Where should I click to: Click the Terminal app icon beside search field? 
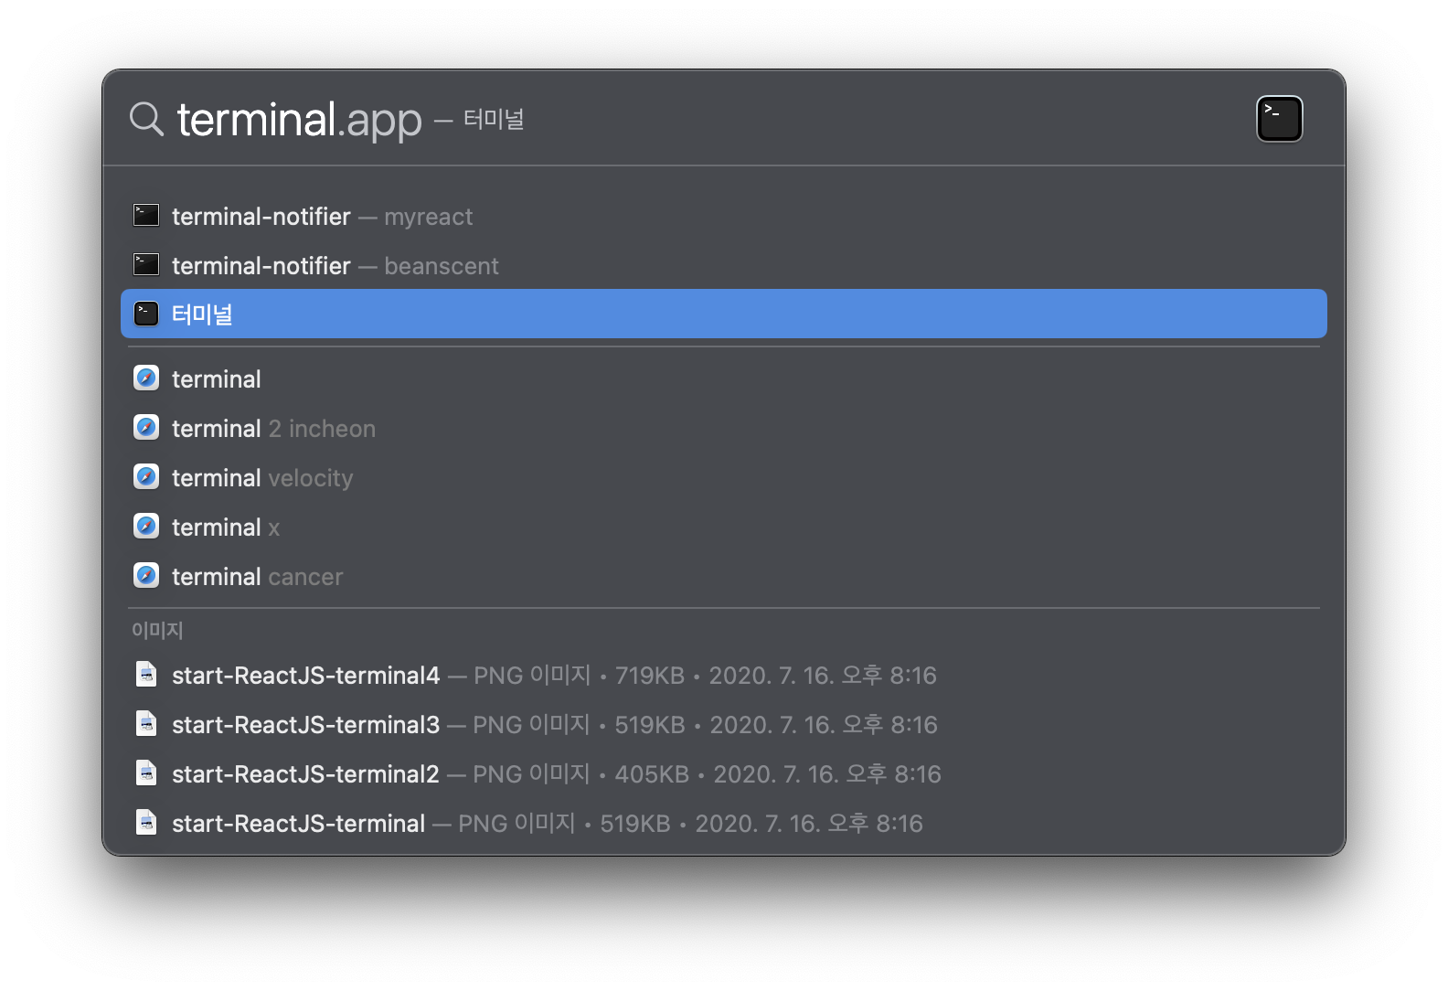(1279, 119)
